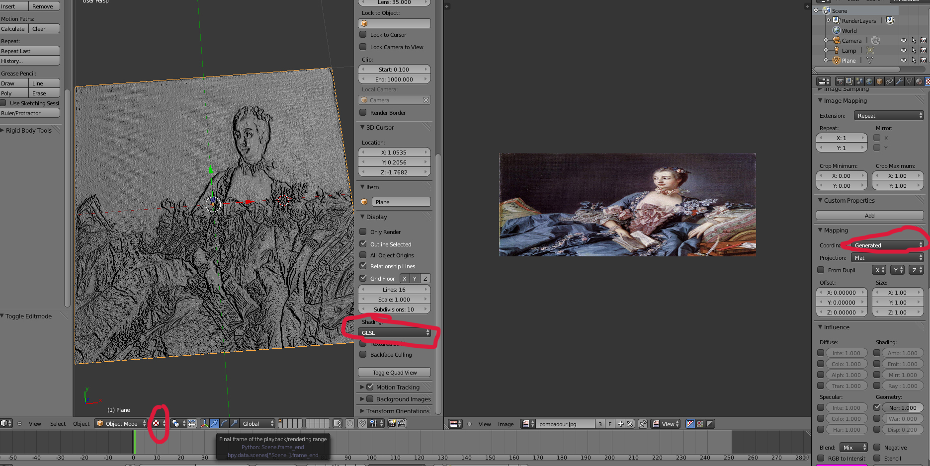This screenshot has width=930, height=466.
Task: Toggle the snap magnet icon
Action: click(362, 423)
